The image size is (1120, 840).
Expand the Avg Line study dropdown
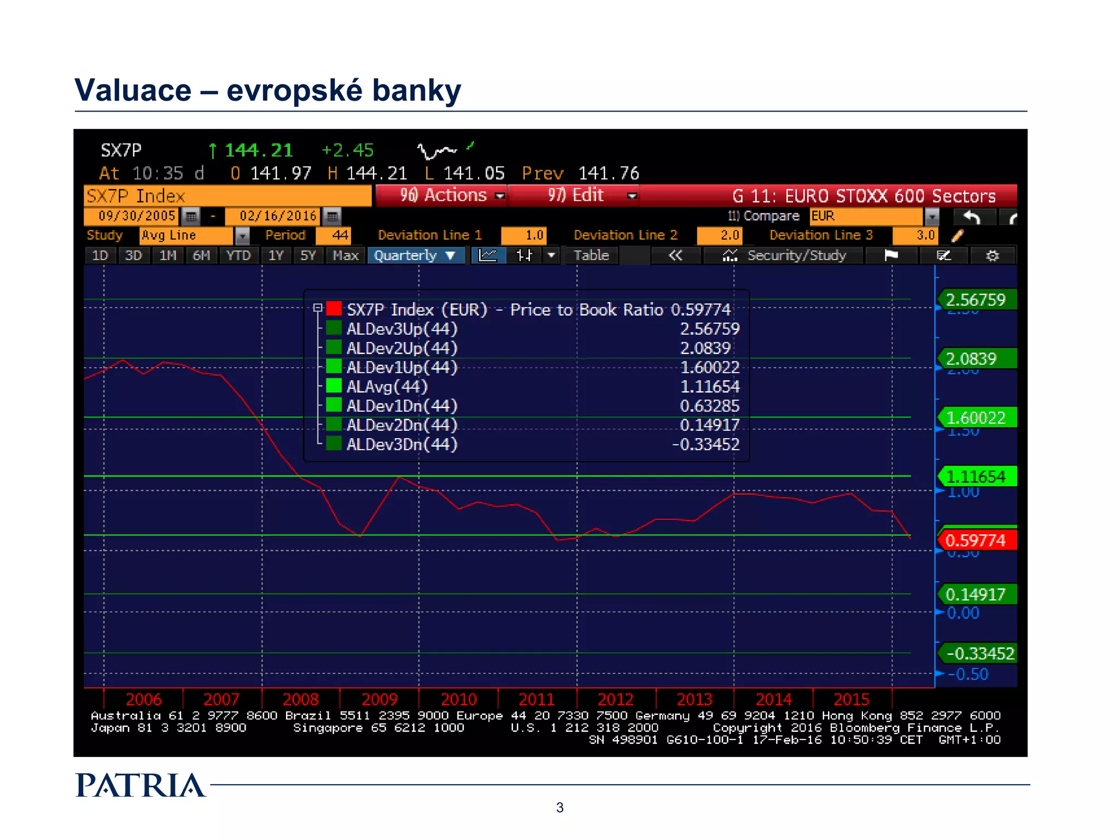tap(242, 236)
